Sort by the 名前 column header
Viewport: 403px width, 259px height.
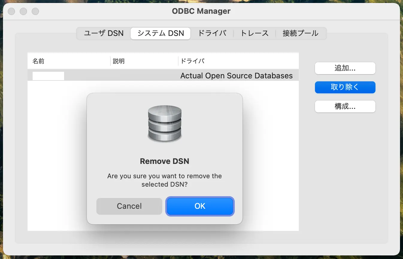[38, 61]
